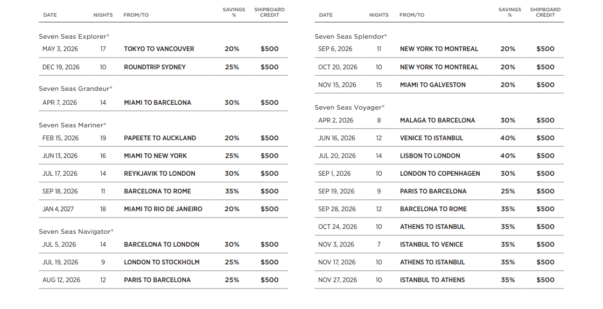This screenshot has width=603, height=309.
Task: Click the London to Stockholm cruise
Action: point(162,262)
